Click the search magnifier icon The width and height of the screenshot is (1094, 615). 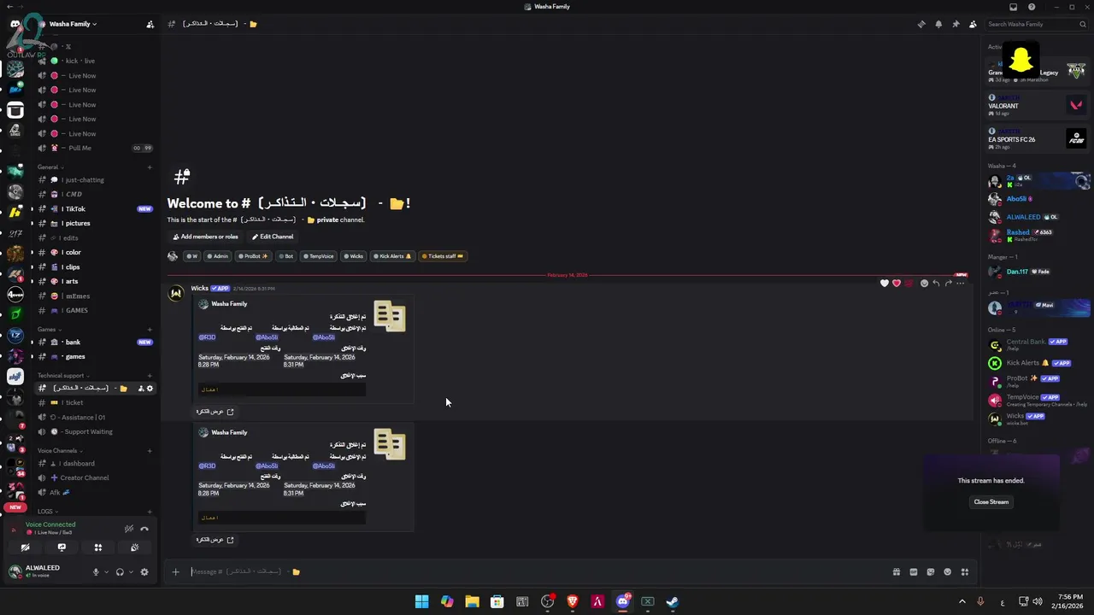click(1083, 24)
